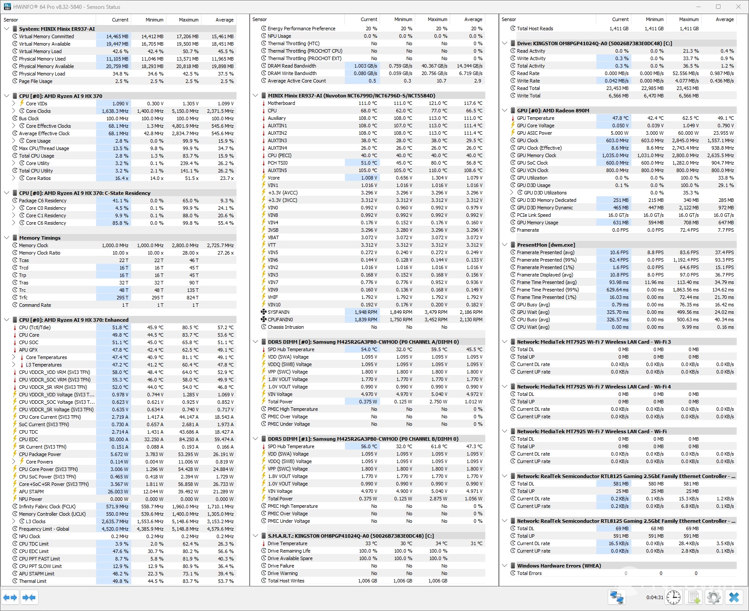Viewport: 749px width, 611px height.
Task: Click the fan icon beside SYSFANIN
Action: coord(264,312)
